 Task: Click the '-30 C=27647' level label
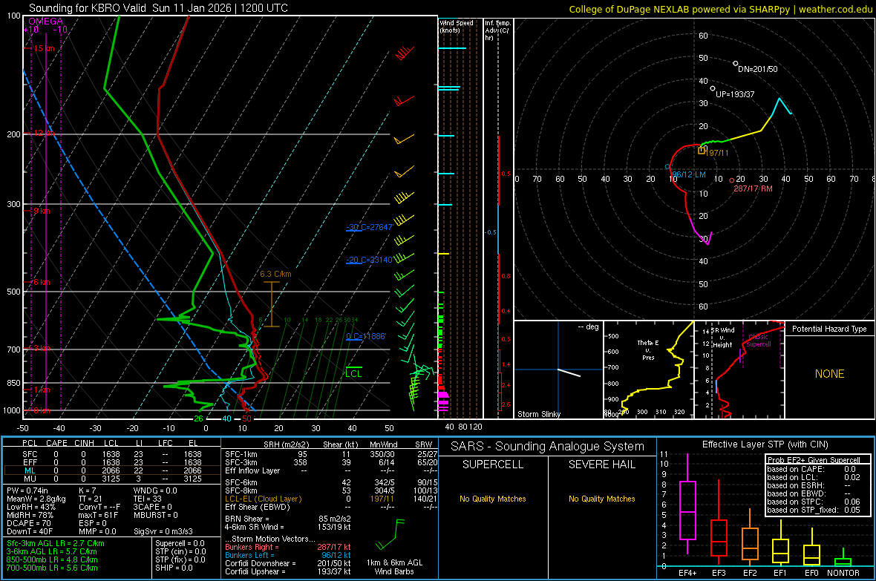point(369,227)
